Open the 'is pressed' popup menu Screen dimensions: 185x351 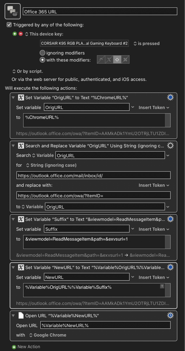coord(147,43)
